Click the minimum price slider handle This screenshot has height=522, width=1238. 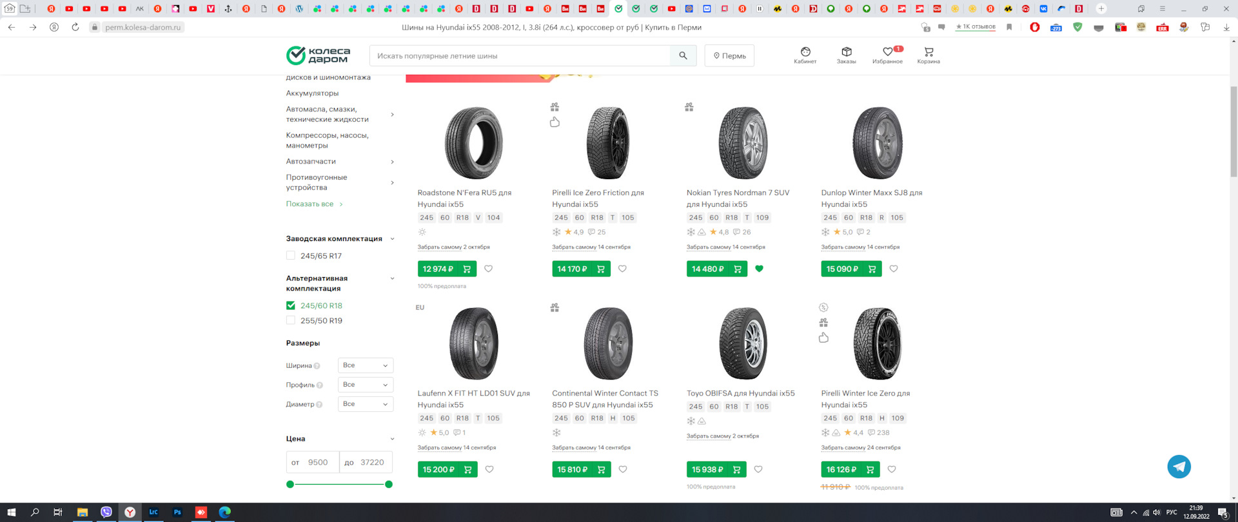point(290,484)
